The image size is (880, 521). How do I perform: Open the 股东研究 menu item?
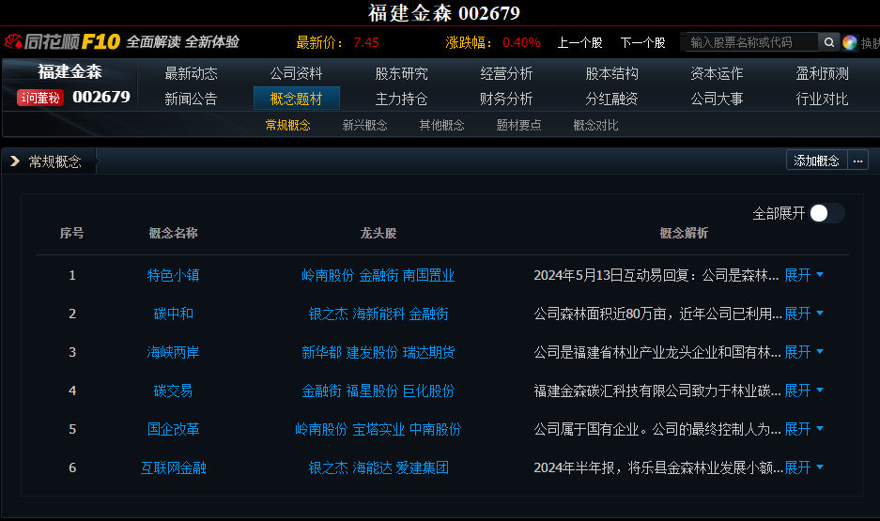tap(401, 73)
